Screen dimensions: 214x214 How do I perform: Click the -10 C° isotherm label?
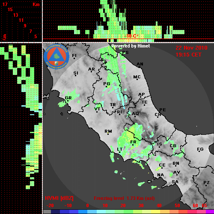point(131,36)
